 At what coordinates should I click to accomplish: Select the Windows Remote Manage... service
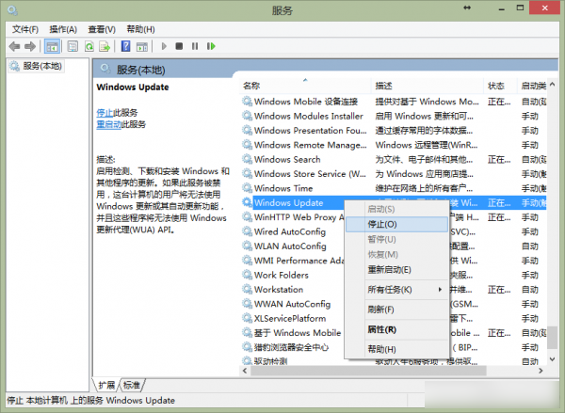[394, 145]
